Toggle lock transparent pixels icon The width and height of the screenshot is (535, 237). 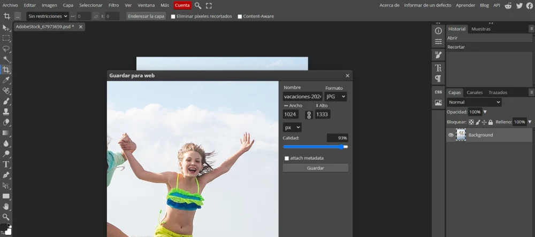[471, 122]
